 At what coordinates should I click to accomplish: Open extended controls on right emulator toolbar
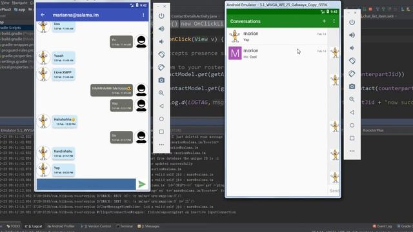tap(352, 151)
